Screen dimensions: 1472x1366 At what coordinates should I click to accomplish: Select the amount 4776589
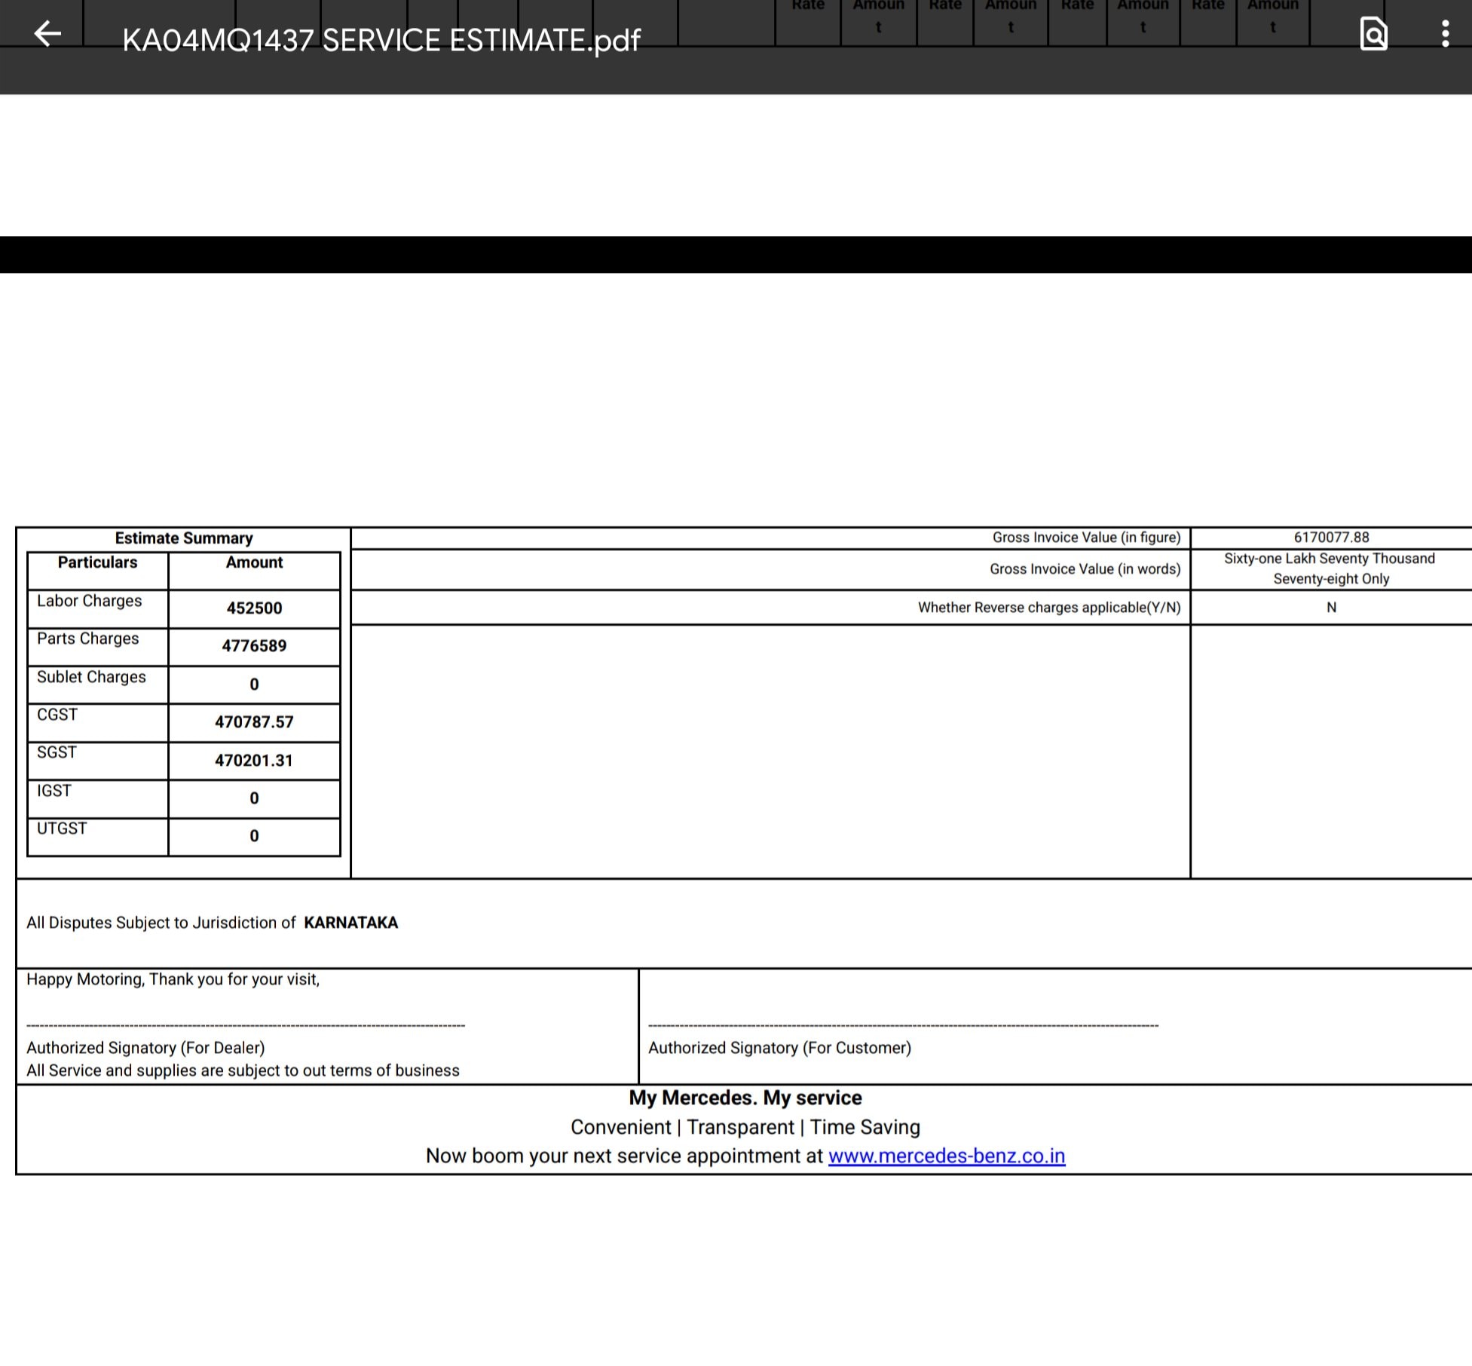[x=254, y=646]
